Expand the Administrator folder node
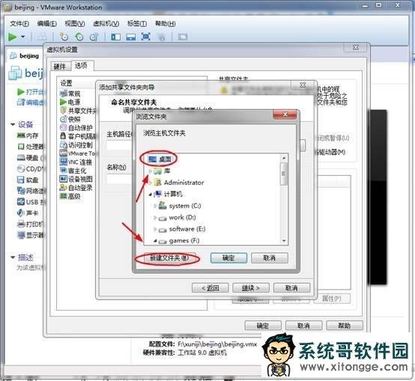 [x=151, y=183]
